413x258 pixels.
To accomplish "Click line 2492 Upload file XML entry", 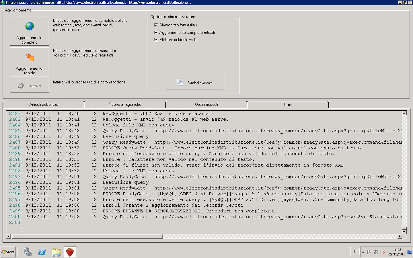I will pyautogui.click(x=139, y=171).
